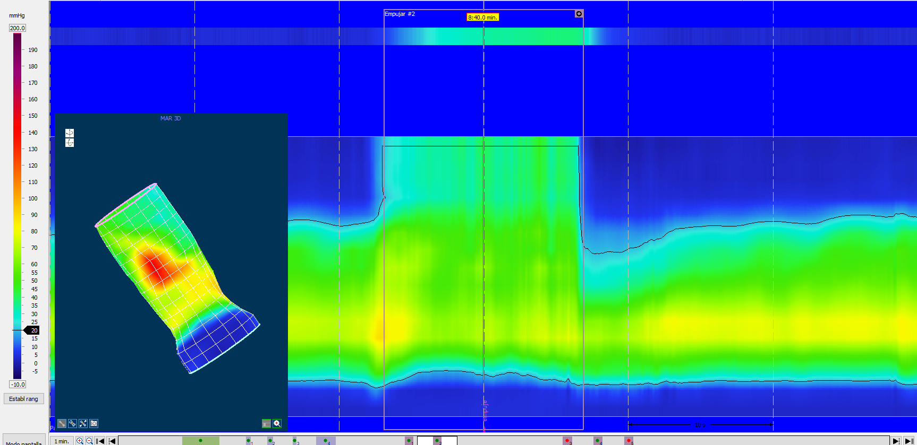
Task: Select the wide blue timeline marker number 4
Action: [326, 441]
